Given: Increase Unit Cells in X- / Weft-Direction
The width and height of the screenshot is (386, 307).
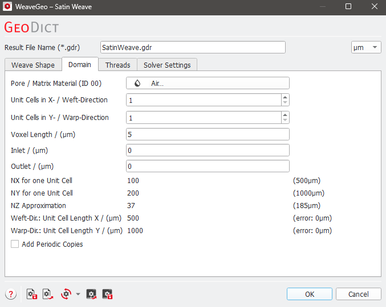Looking at the screenshot, I should coord(285,97).
